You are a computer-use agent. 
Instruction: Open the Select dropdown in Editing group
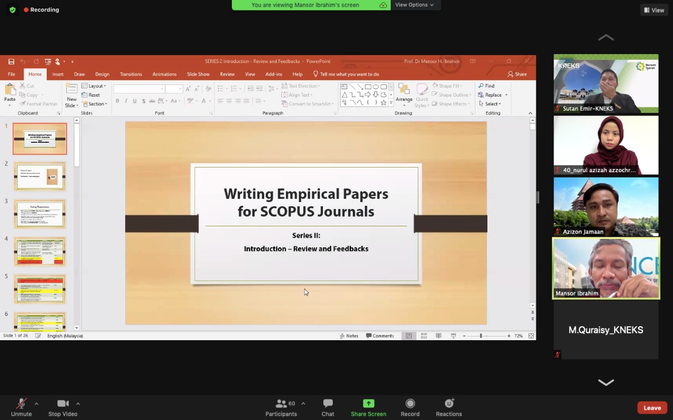click(490, 104)
